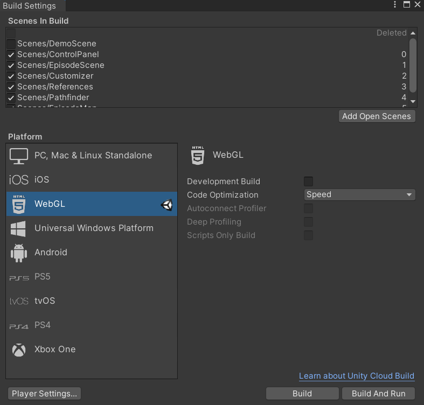424x405 pixels.
Task: Select the tvOS platform
Action: (x=92, y=301)
